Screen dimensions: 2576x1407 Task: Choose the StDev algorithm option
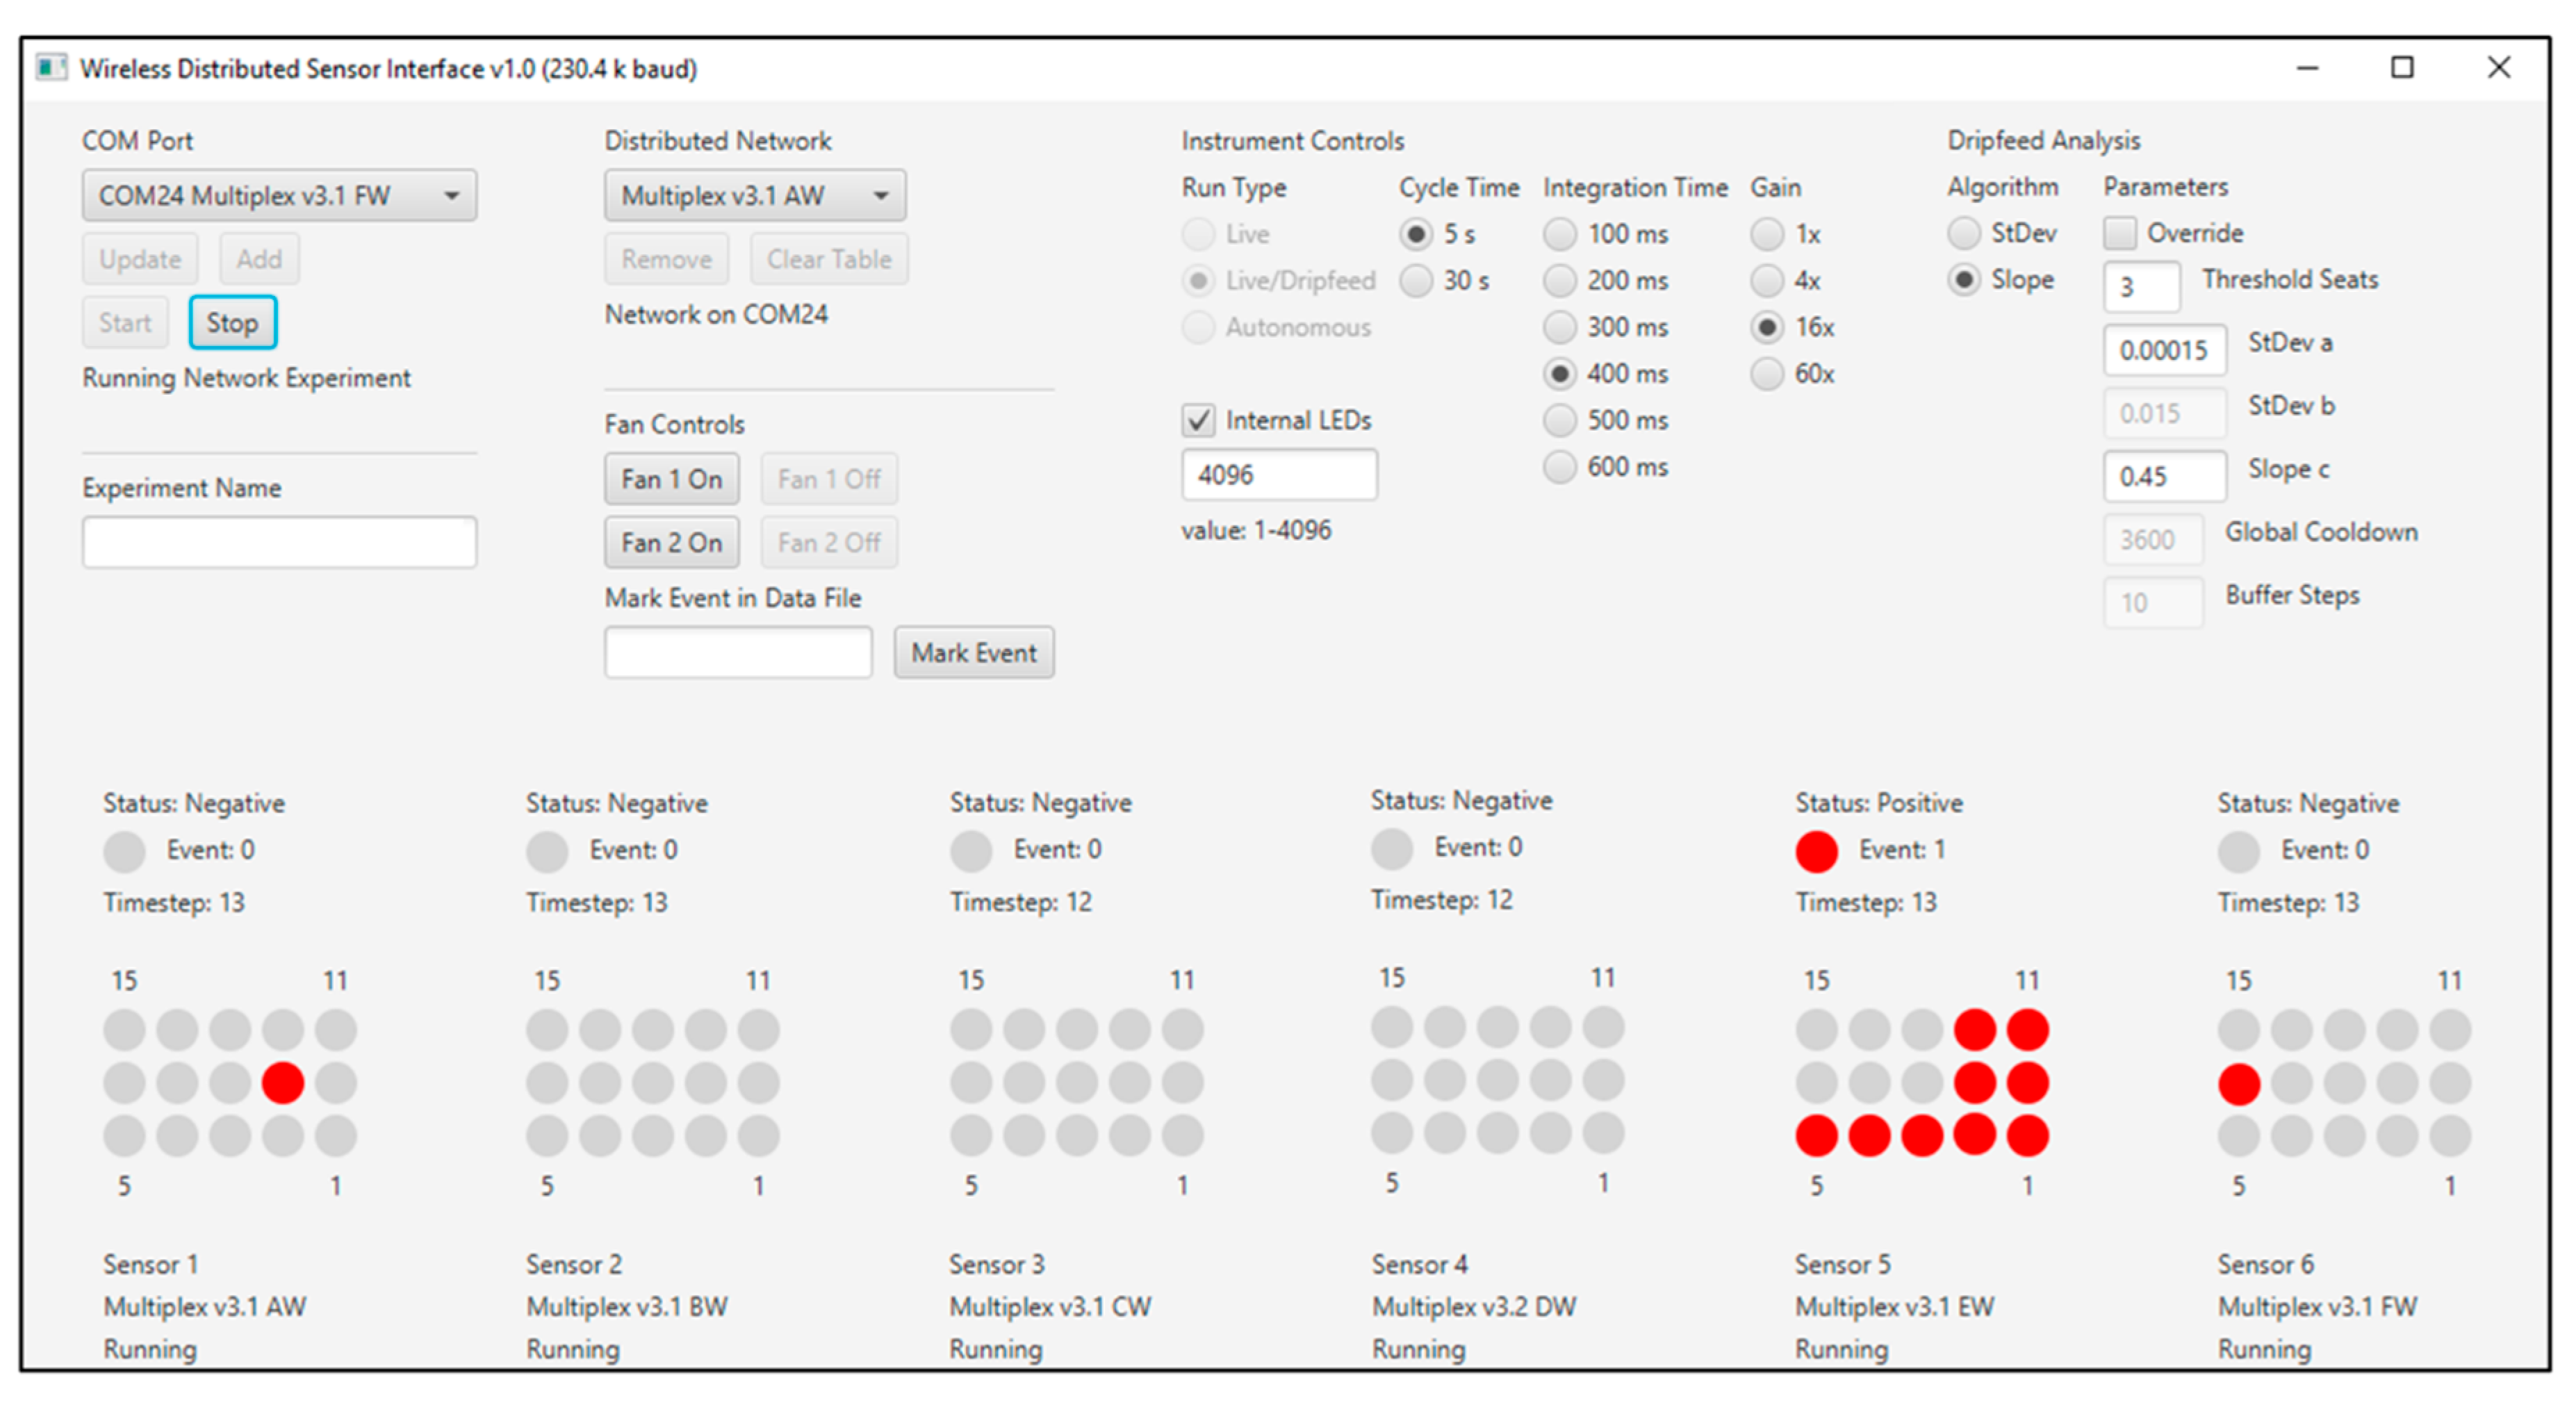tap(1963, 233)
